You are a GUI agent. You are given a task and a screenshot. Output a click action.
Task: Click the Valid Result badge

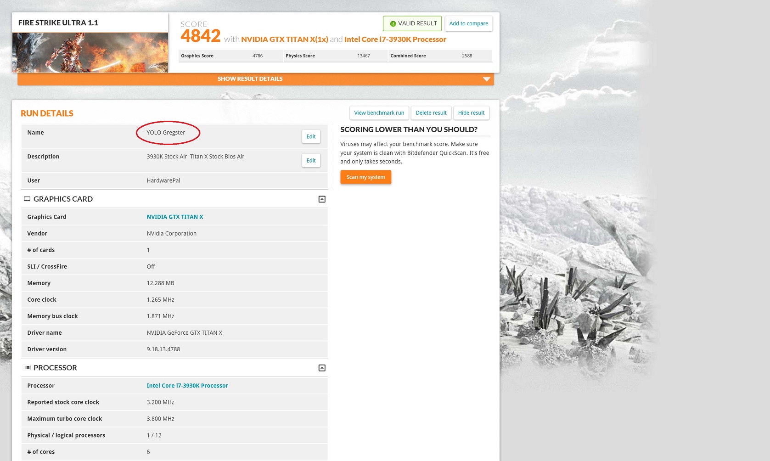(412, 23)
